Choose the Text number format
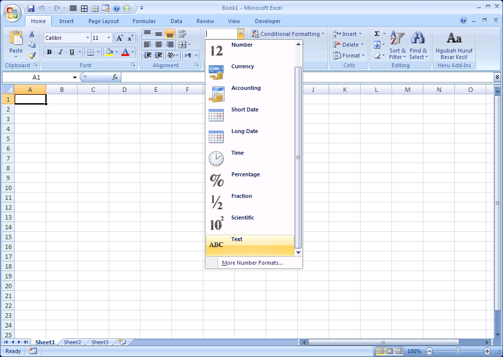 point(250,246)
